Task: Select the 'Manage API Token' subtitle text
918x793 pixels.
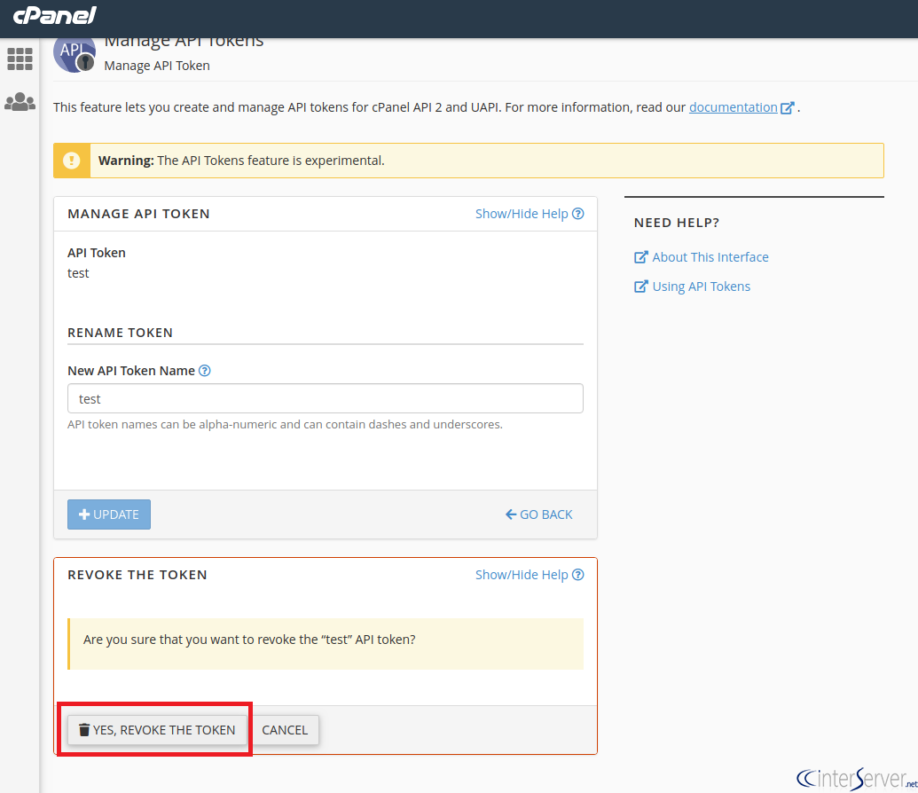Action: [x=157, y=66]
